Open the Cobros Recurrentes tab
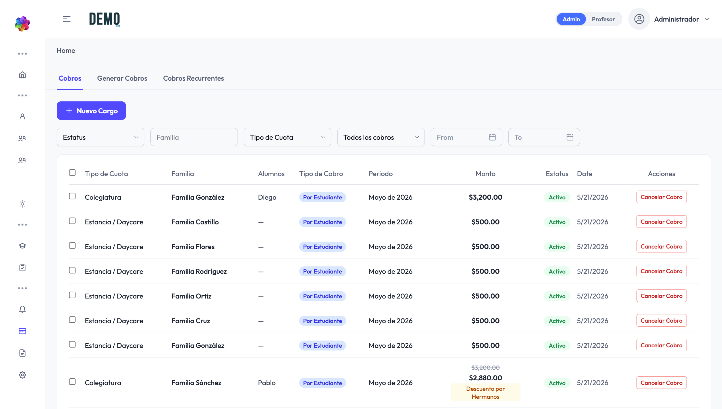Viewport: 722px width, 409px height. [193, 78]
